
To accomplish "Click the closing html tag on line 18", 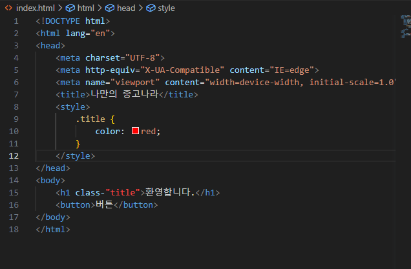I will pos(53,230).
